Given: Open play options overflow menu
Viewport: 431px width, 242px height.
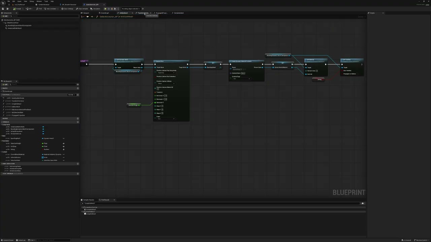Looking at the screenshot, I should (118, 9).
